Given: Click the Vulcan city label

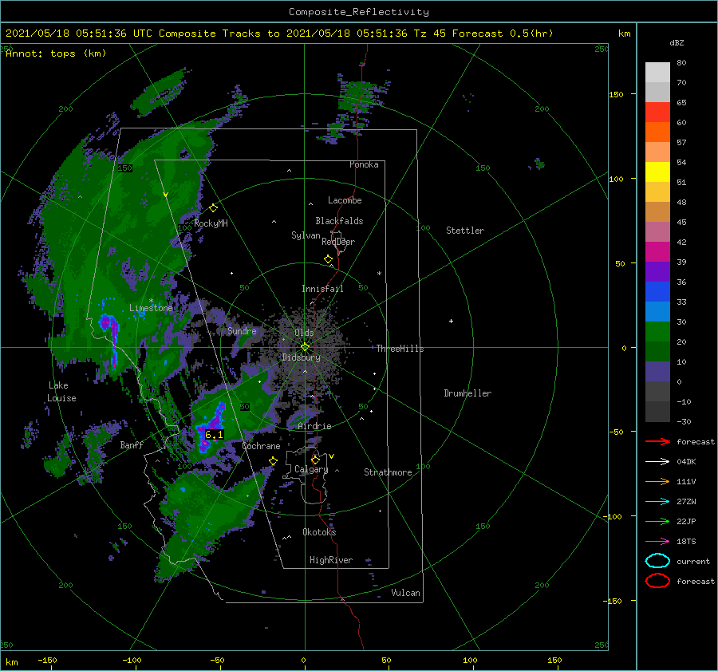Looking at the screenshot, I should click(406, 593).
